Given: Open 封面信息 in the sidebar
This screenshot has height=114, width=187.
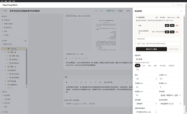Looking at the screenshot, I should (7, 20).
